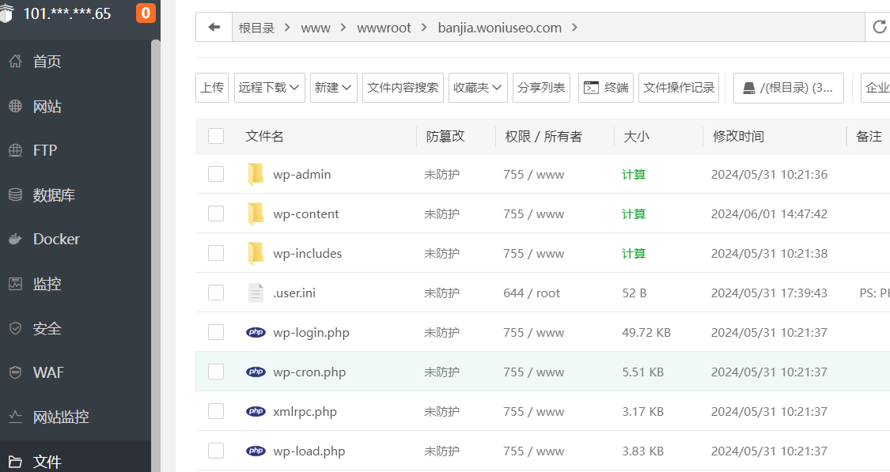
Task: Click the WAF shield icon in sidebar
Action: point(15,372)
